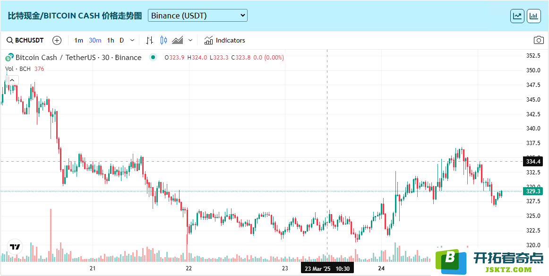The image size is (549, 276).
Task: Choose the Candles chart style
Action: 163,40
